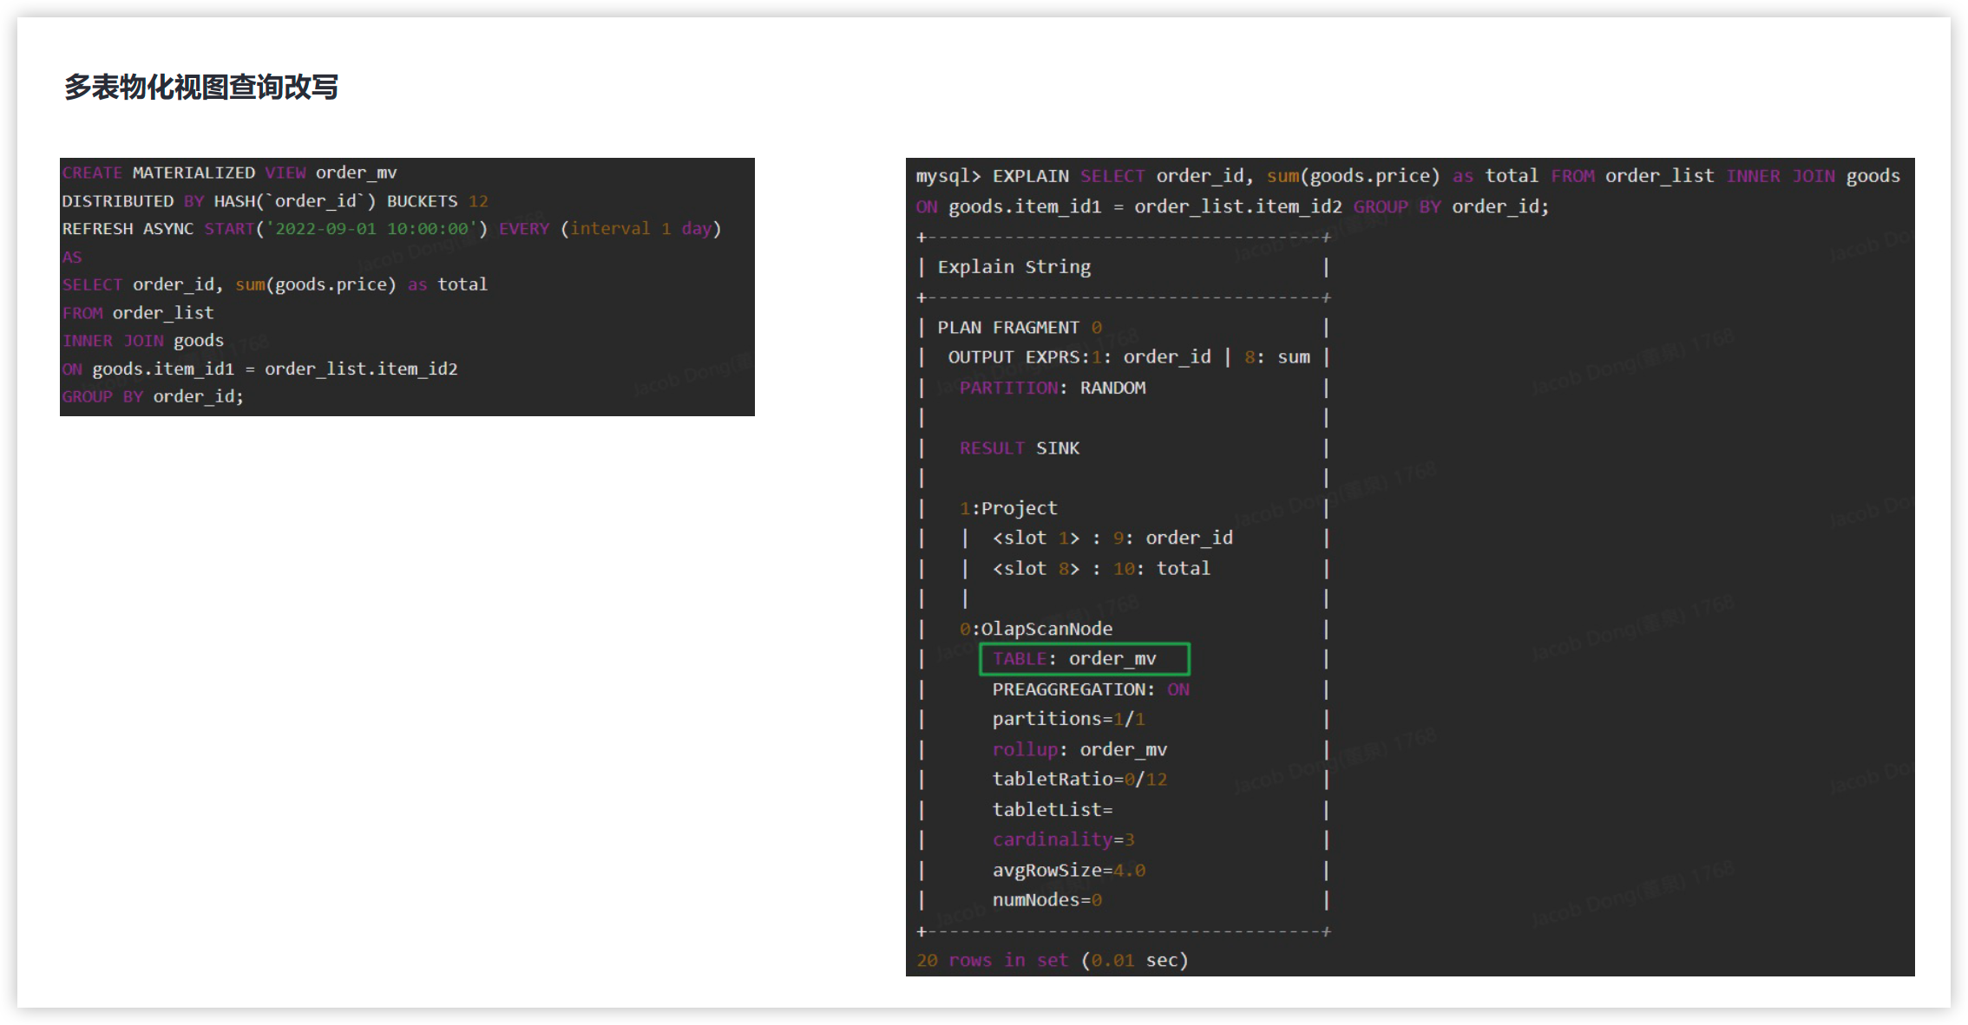Click the 1:Project node line
Image resolution: width=1968 pixels, height=1025 pixels.
[1008, 508]
